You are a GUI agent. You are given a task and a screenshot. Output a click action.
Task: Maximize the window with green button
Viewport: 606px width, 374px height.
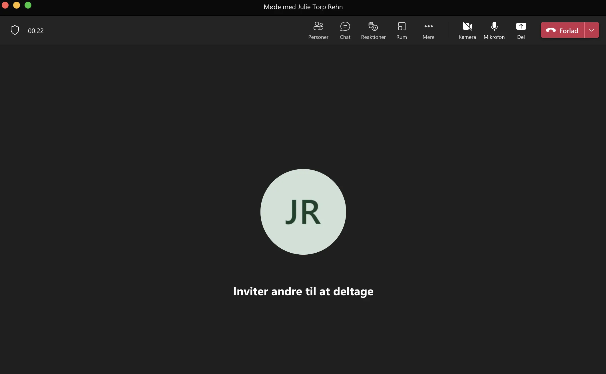point(28,5)
